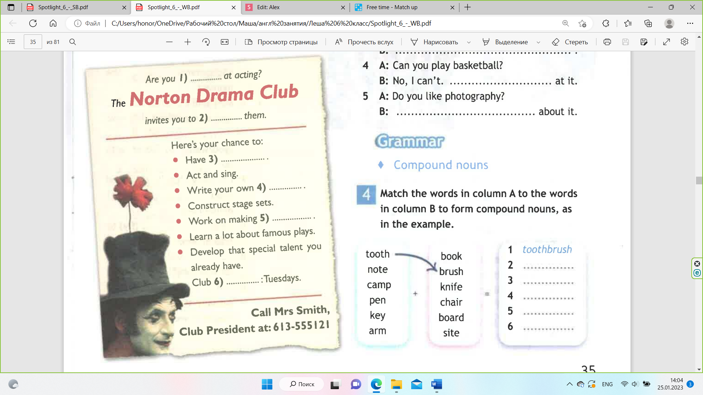Click the Find in PDF magnifier icon

(72, 42)
